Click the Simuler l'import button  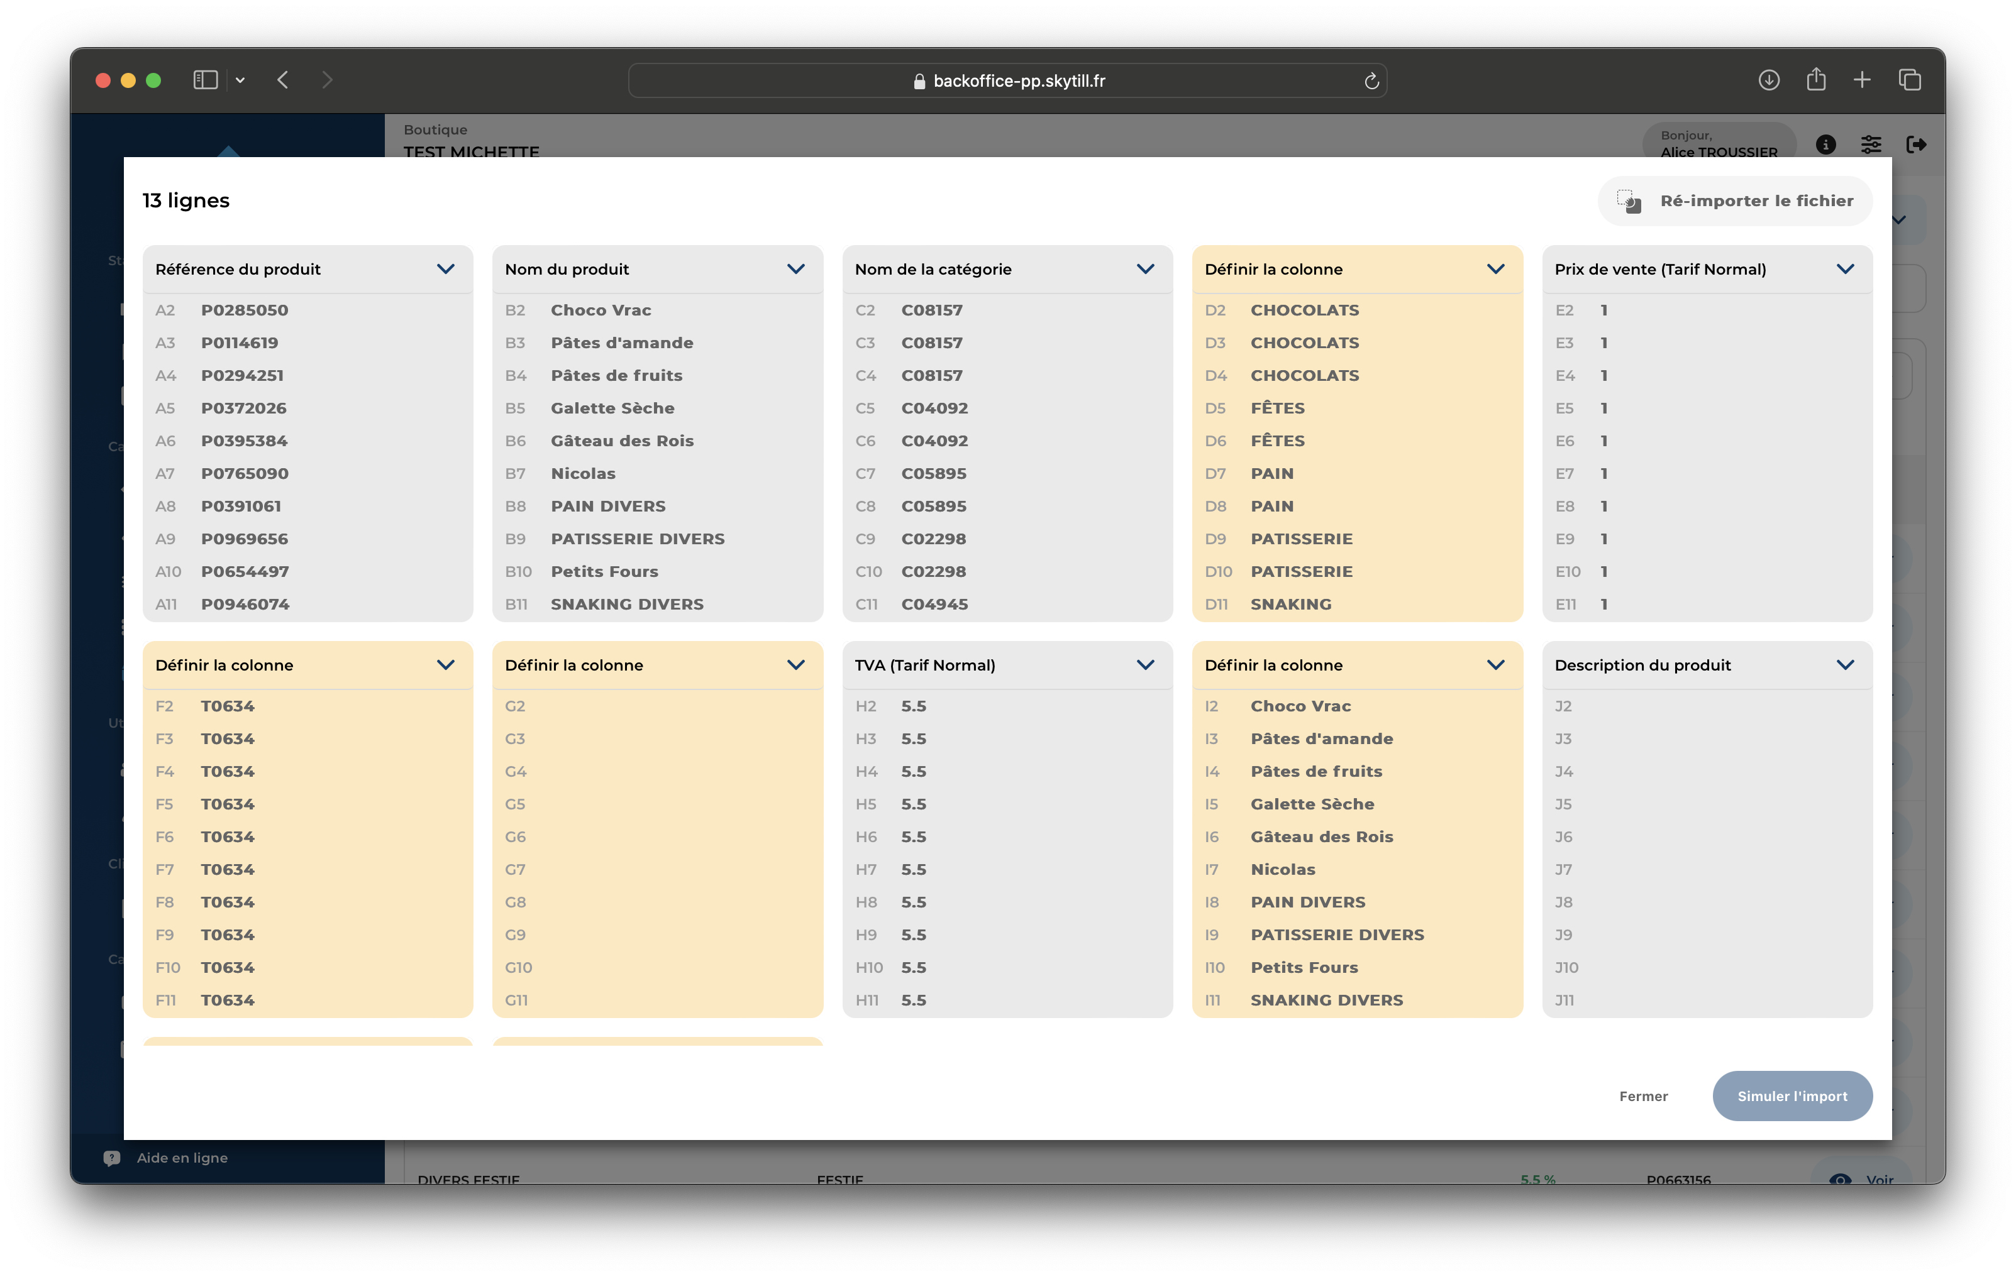pos(1792,1096)
